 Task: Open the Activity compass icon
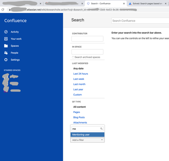coord(6,32)
